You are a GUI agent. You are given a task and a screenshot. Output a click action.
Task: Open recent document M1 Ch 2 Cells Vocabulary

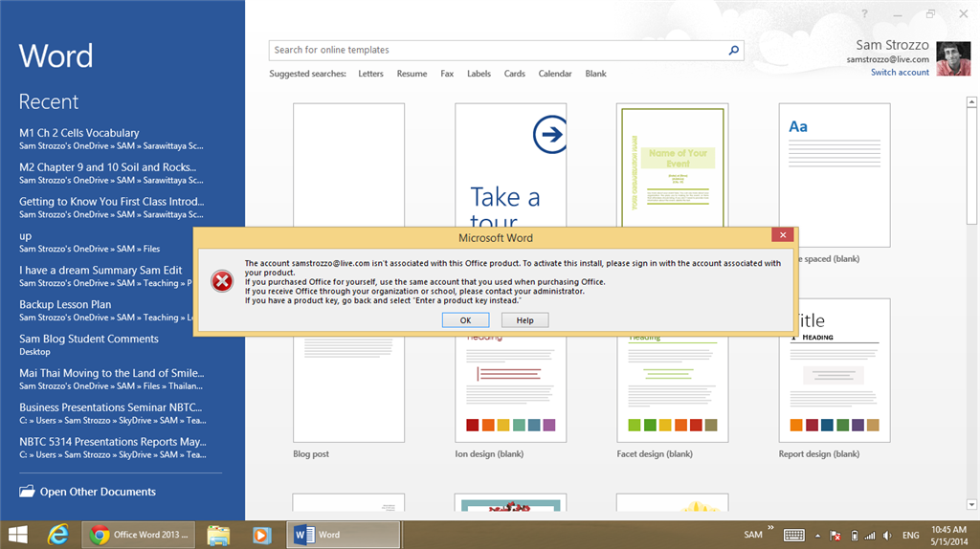click(79, 133)
